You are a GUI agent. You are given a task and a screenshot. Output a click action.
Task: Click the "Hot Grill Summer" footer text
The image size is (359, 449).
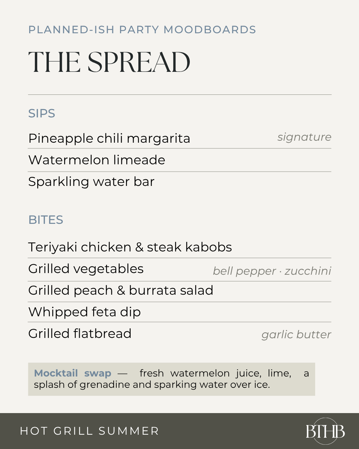coord(90,431)
